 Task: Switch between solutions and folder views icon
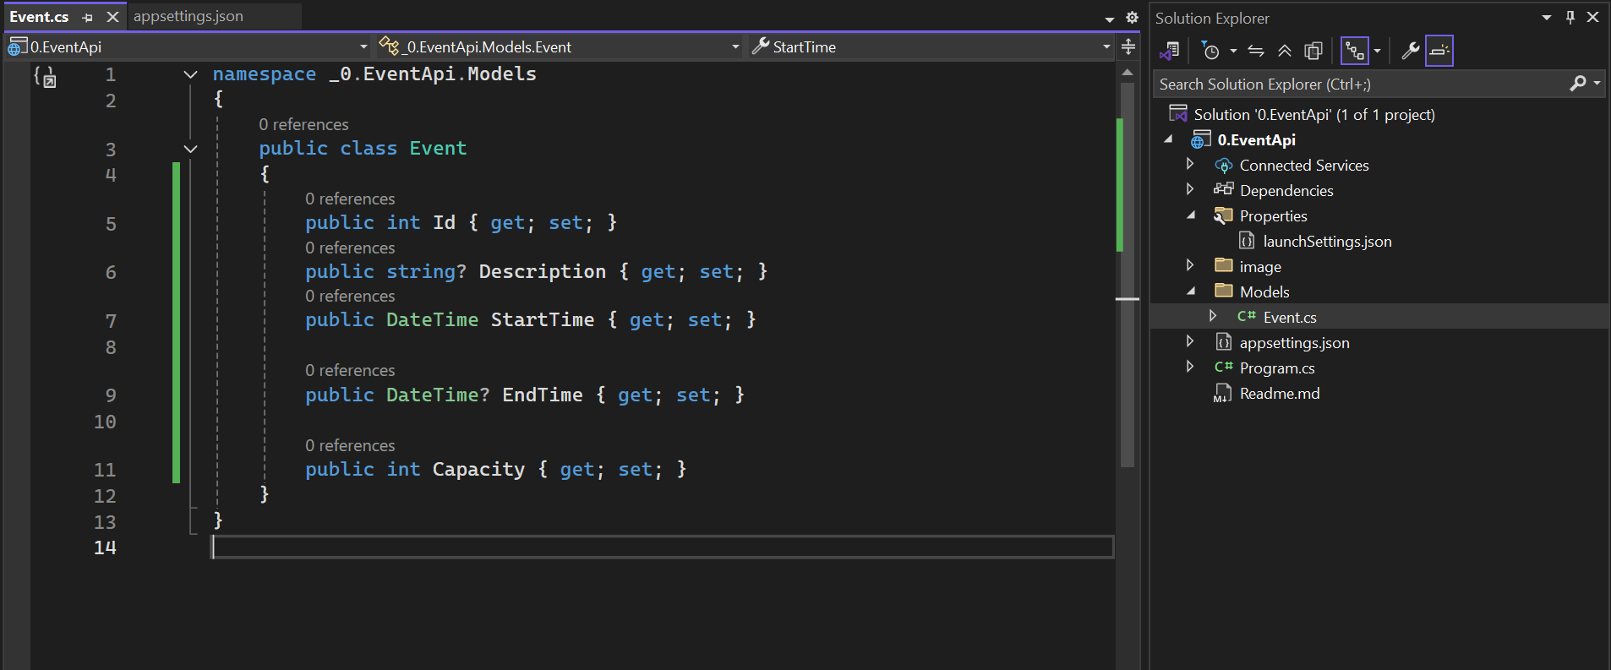tap(1170, 51)
